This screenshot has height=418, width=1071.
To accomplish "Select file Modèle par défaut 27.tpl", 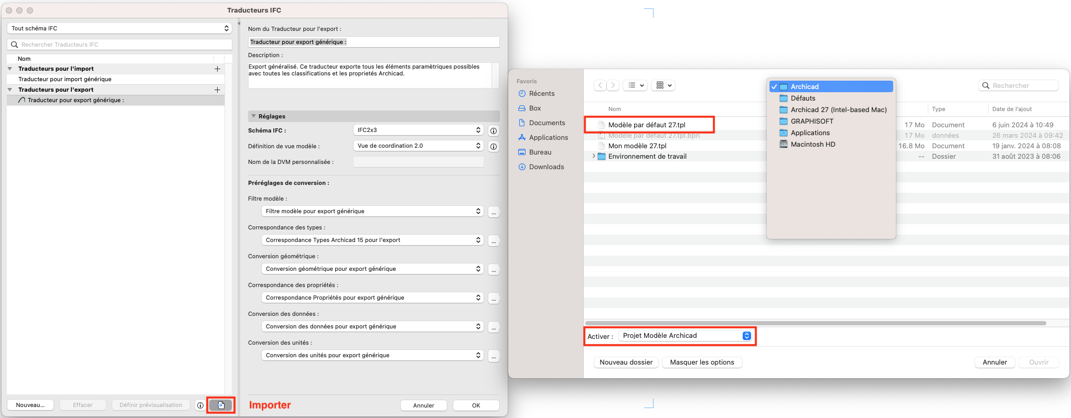I will click(x=647, y=125).
